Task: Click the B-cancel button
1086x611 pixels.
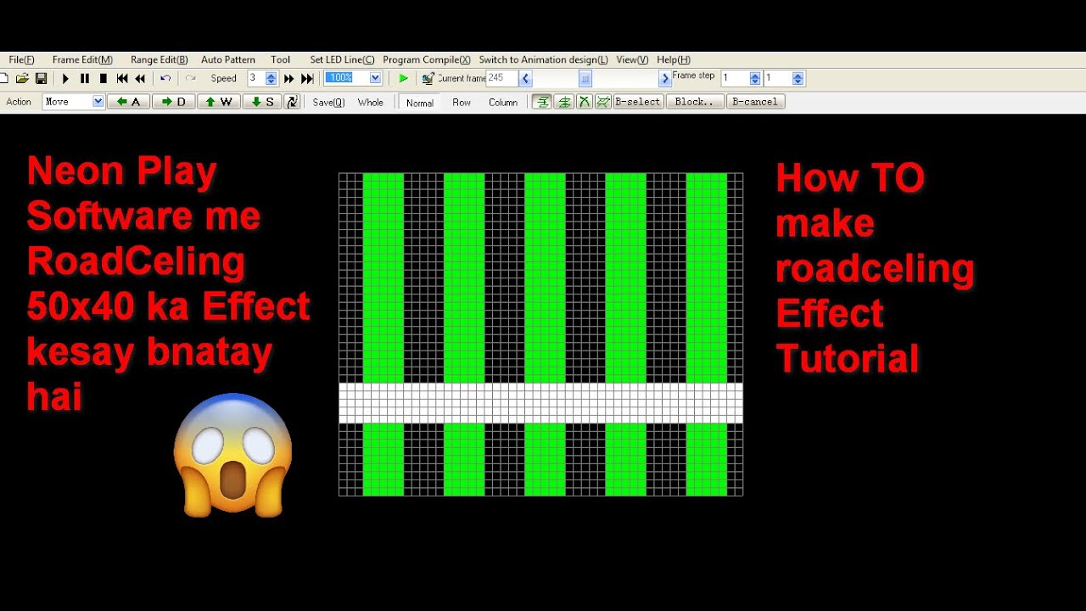Action: coord(754,102)
